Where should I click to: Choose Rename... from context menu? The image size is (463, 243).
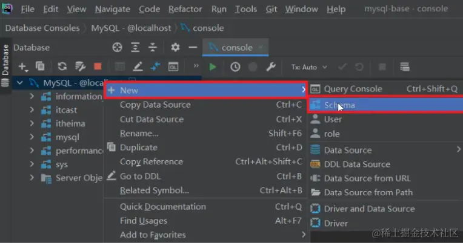[206, 133]
